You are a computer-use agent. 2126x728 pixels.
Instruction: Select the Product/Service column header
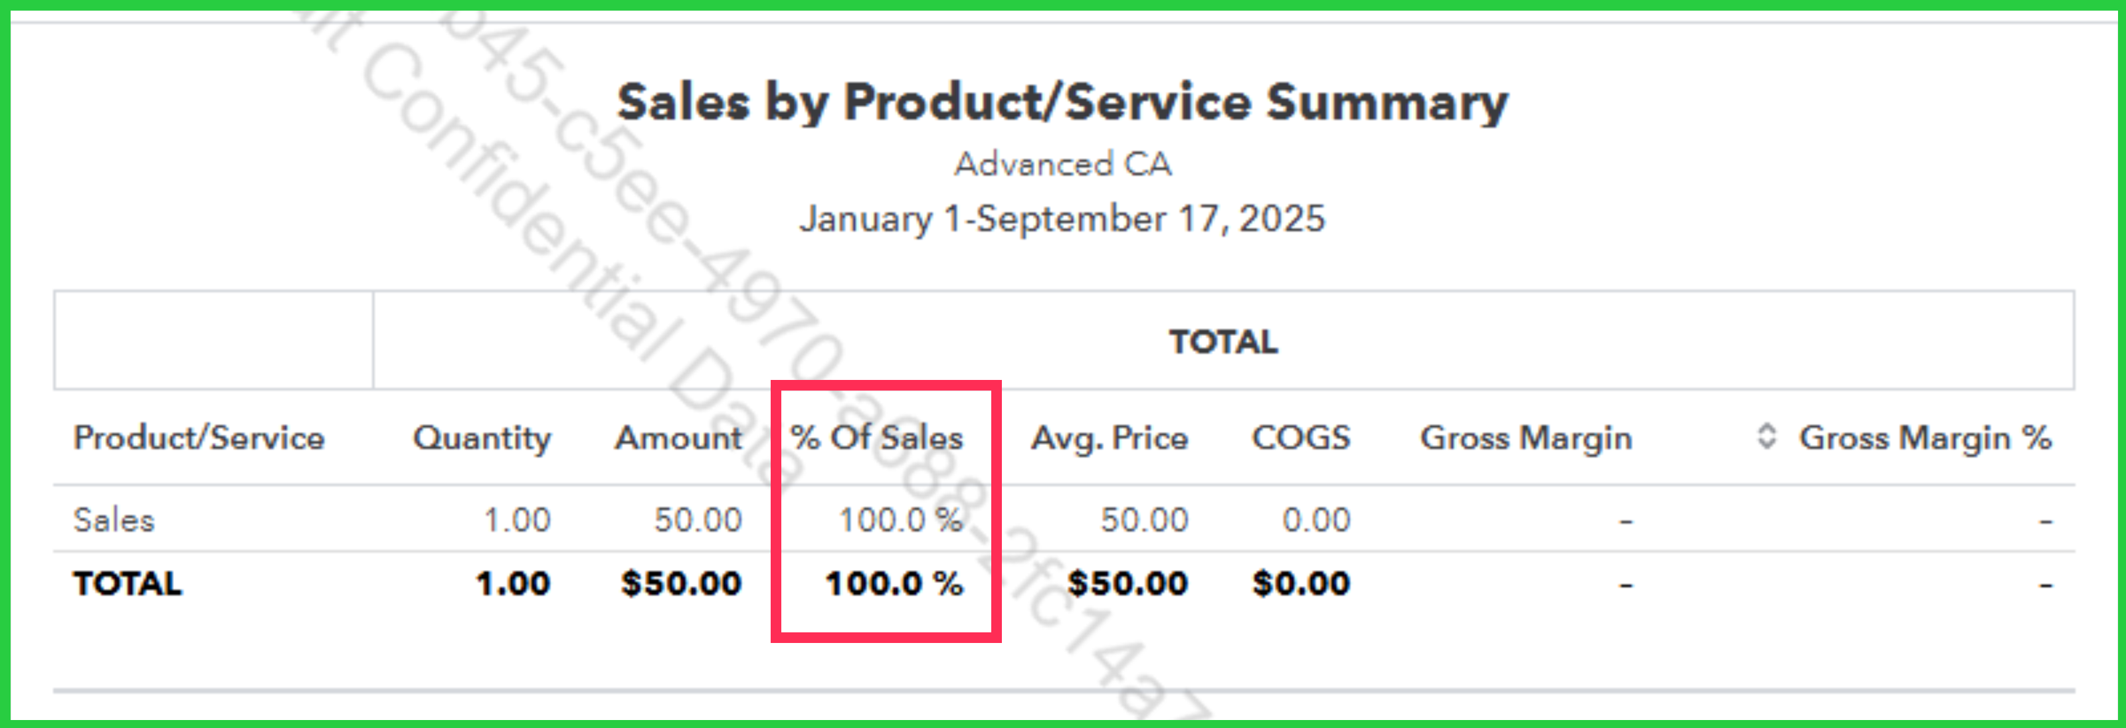(199, 438)
